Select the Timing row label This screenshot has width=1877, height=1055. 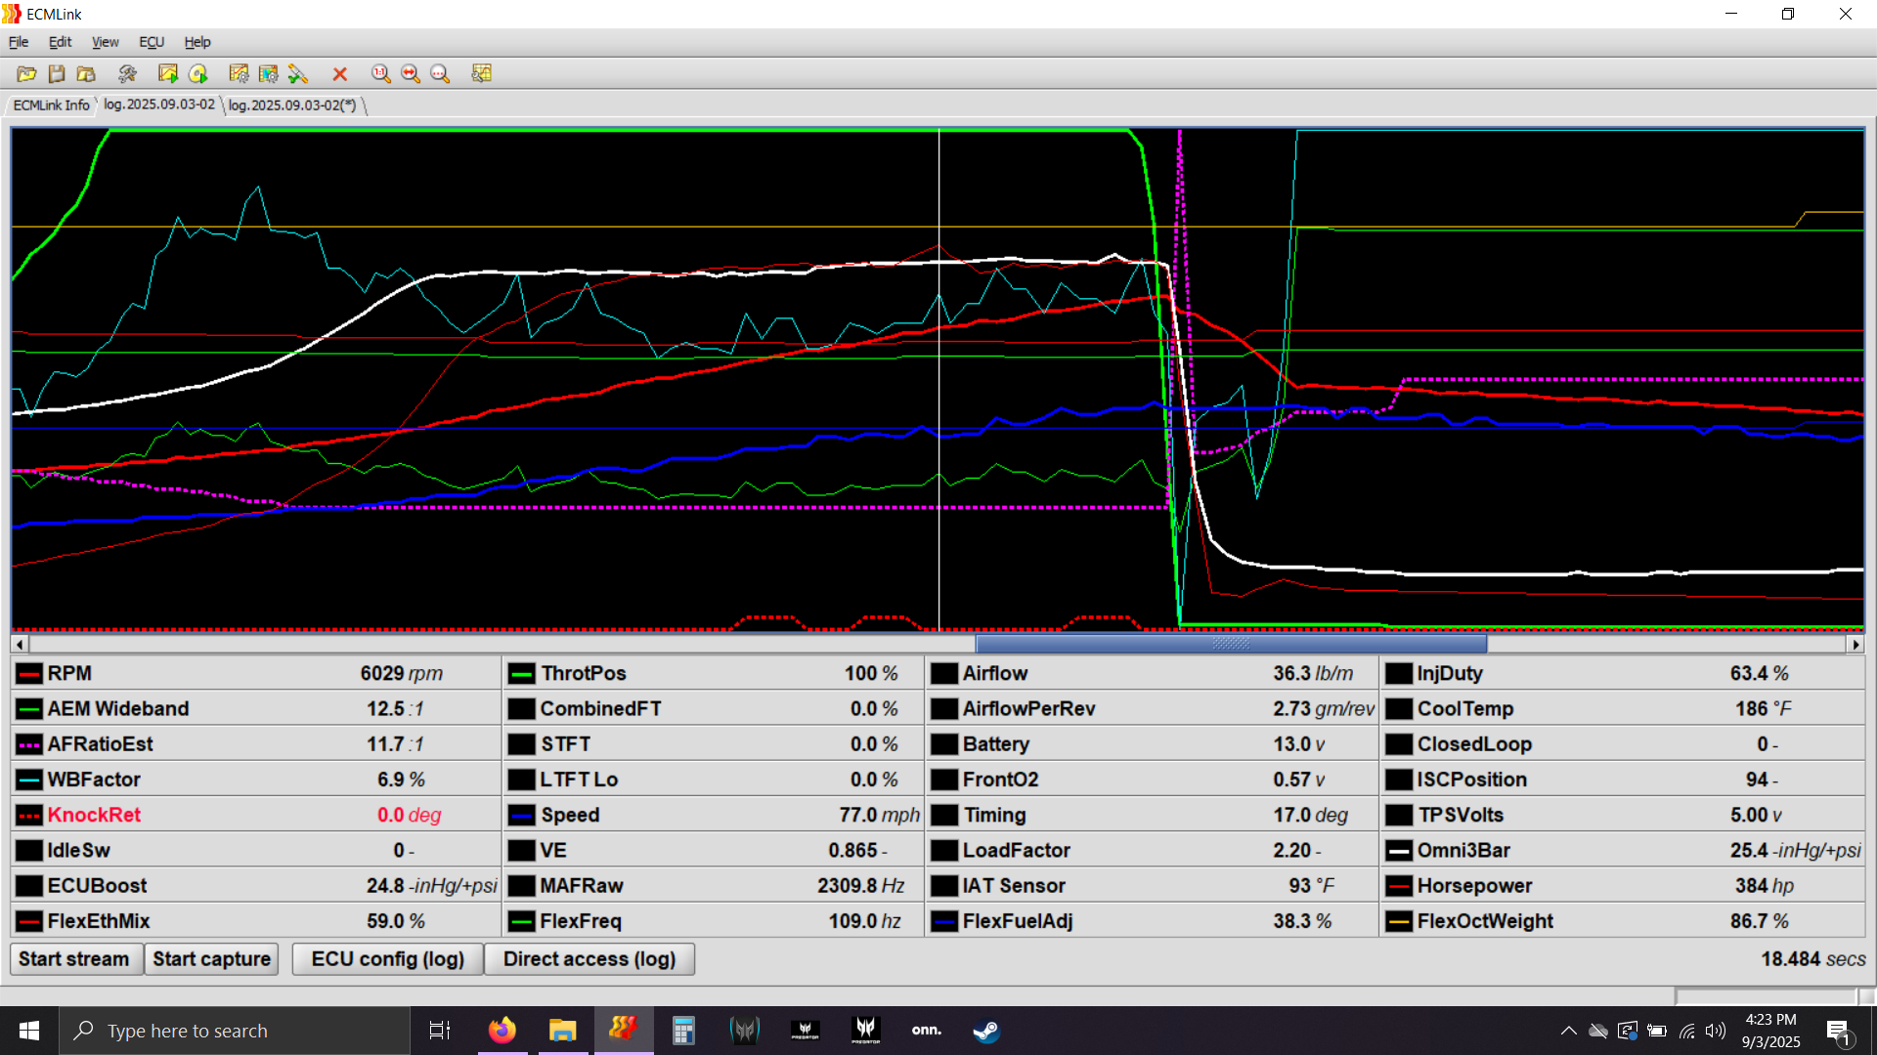tap(994, 815)
